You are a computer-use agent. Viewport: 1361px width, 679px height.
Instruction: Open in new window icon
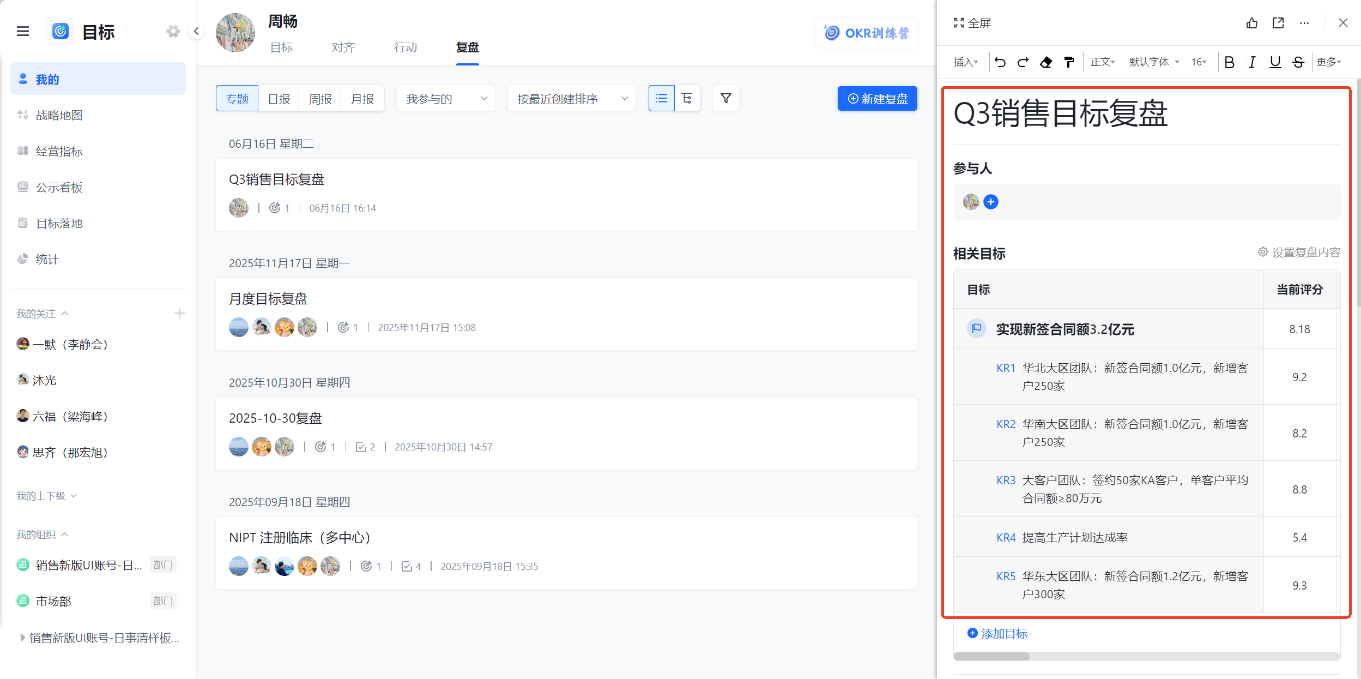[x=1278, y=23]
